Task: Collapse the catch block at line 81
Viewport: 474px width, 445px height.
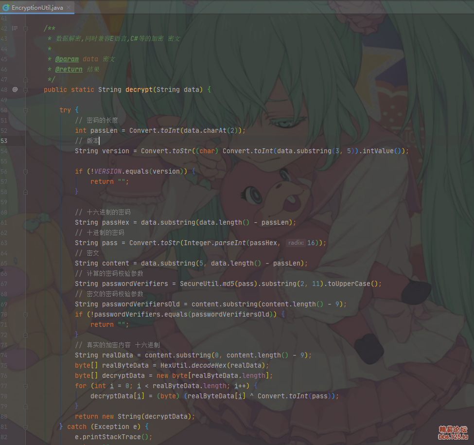Action: tap(25, 427)
